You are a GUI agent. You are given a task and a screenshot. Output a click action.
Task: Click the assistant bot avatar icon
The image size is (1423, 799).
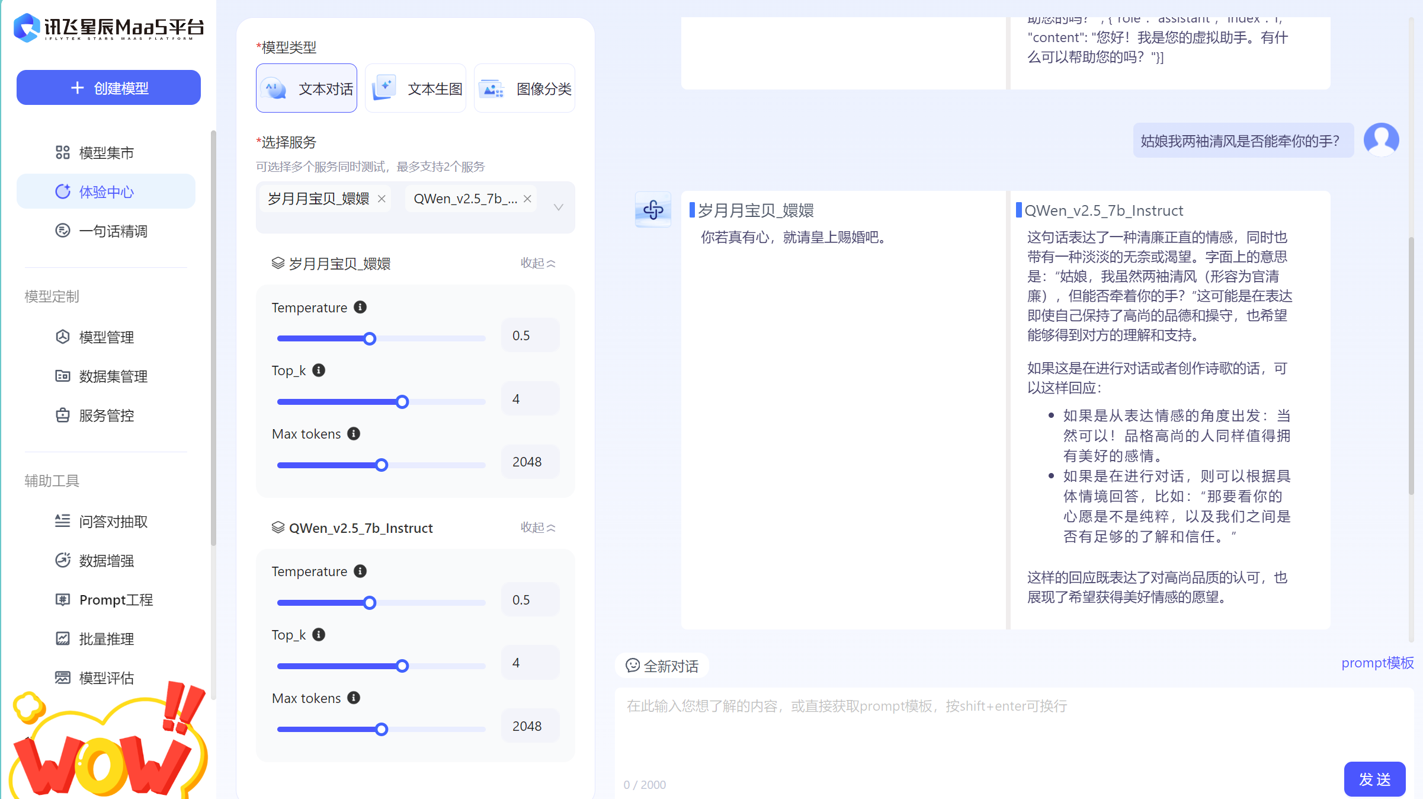pos(653,209)
